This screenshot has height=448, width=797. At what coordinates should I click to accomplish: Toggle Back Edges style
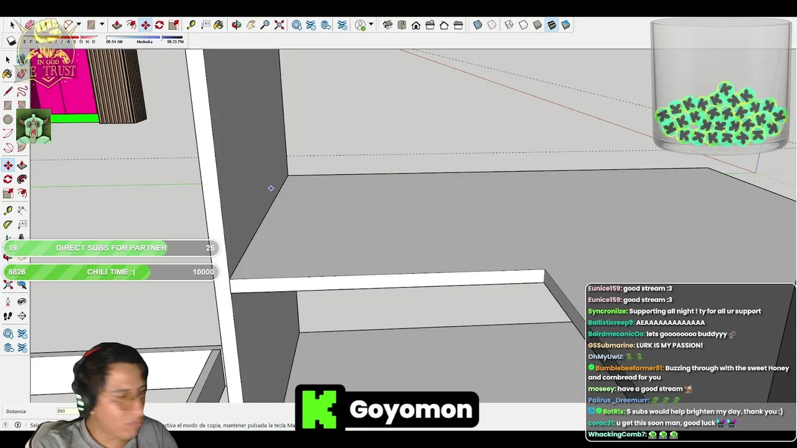coord(492,25)
